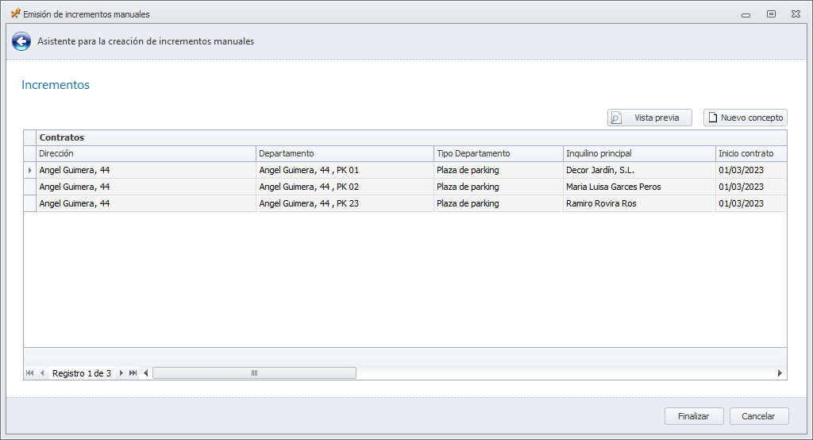Viewport: 813px width, 440px height.
Task: Go to the previous record
Action: click(42, 373)
